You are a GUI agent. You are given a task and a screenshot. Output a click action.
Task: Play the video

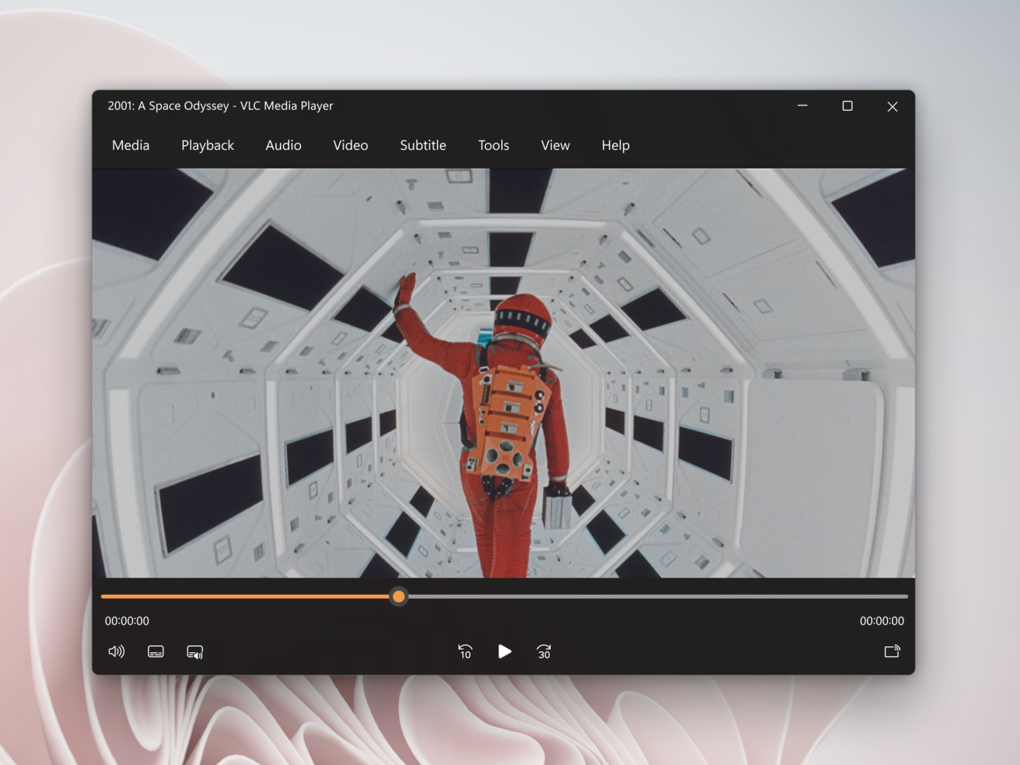coord(505,652)
